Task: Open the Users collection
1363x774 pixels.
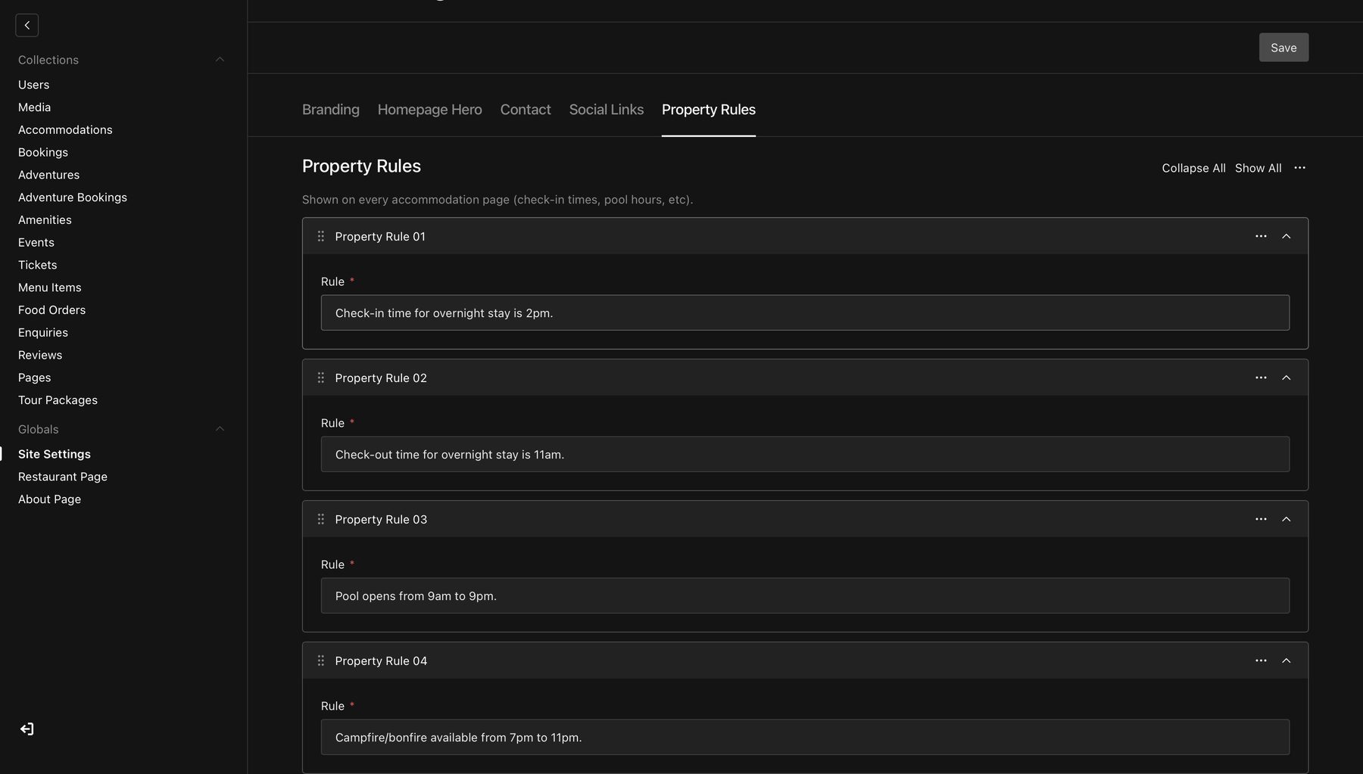Action: click(33, 85)
